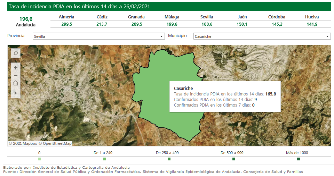This screenshot has width=334, height=176.
Task: Zoom out with the minus button
Action: 16,75
